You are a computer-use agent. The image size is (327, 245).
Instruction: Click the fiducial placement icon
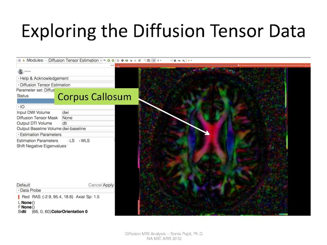[x=158, y=60]
